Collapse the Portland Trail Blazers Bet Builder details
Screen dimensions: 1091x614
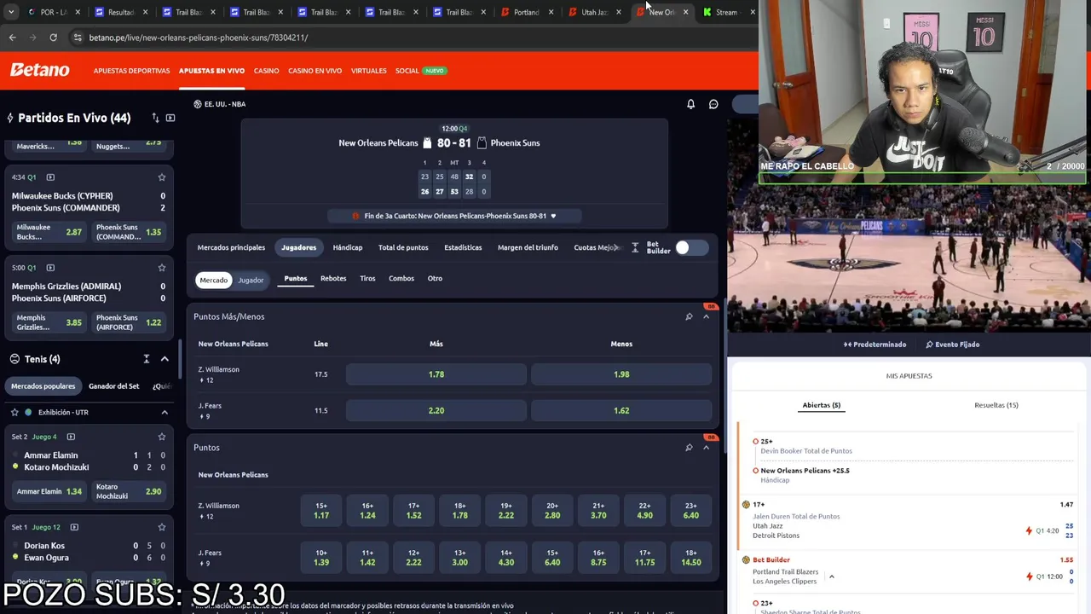click(x=831, y=576)
